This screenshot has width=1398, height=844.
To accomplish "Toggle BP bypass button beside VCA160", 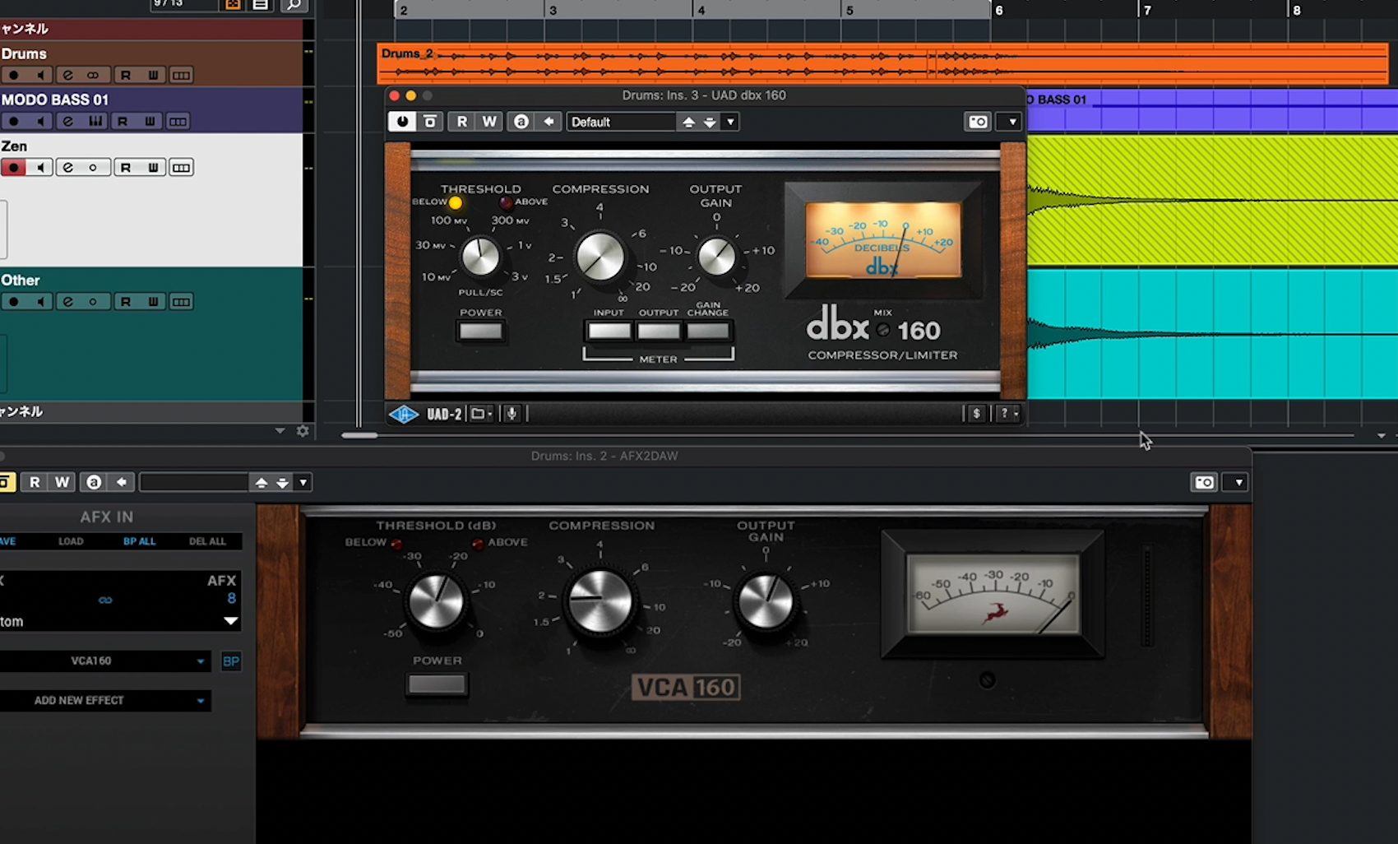I will tap(231, 661).
